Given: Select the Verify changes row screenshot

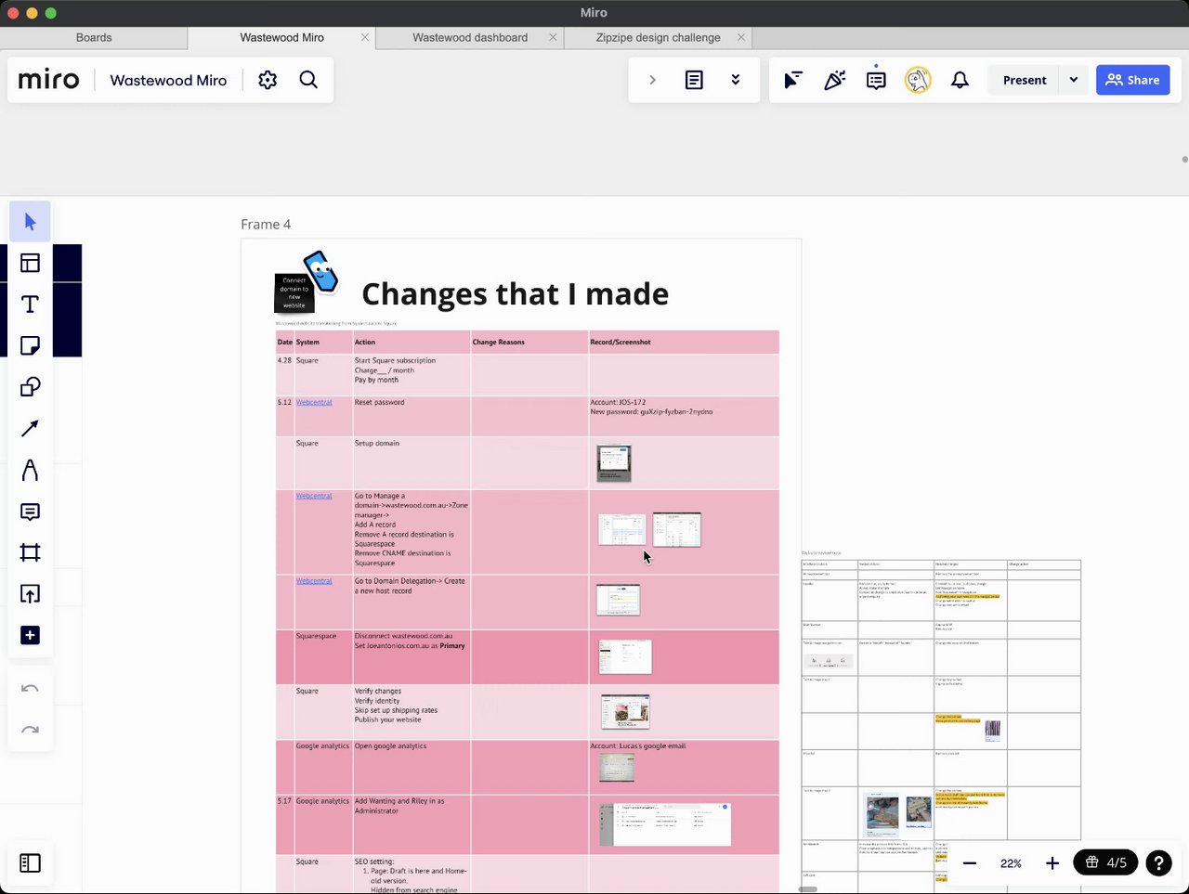Looking at the screenshot, I should (x=625, y=712).
